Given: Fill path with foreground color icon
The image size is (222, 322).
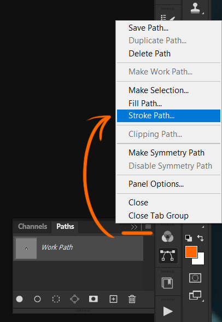Looking at the screenshot, I should pos(19,299).
